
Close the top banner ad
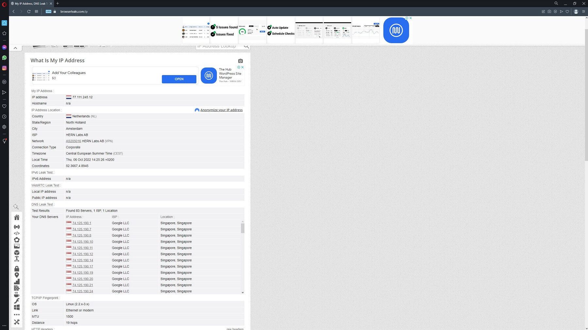411,18
